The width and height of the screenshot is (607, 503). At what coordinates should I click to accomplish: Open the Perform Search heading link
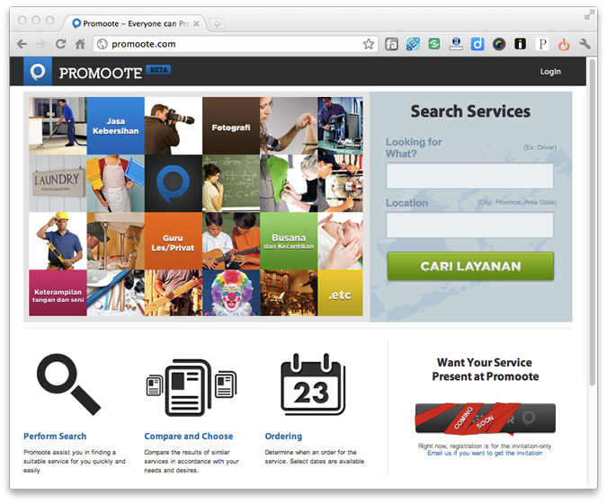55,437
